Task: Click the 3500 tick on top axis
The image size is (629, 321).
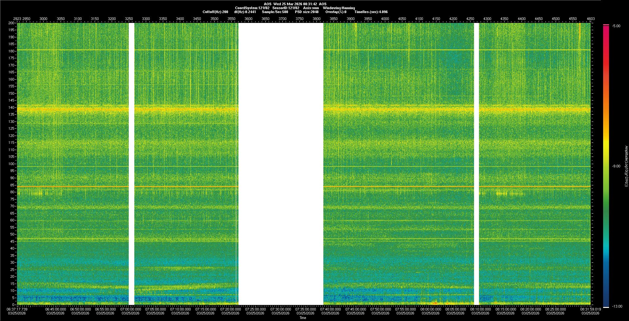Action: pyautogui.click(x=214, y=19)
